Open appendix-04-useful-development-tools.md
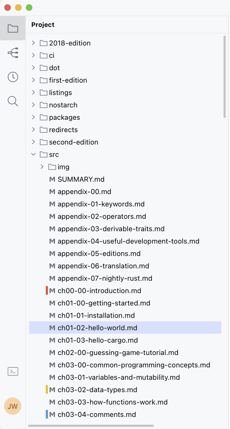 128,241
